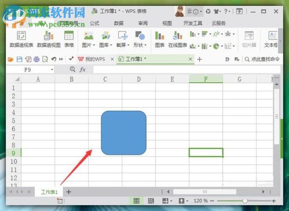
Task: Undo the last action
Action: click(54, 59)
